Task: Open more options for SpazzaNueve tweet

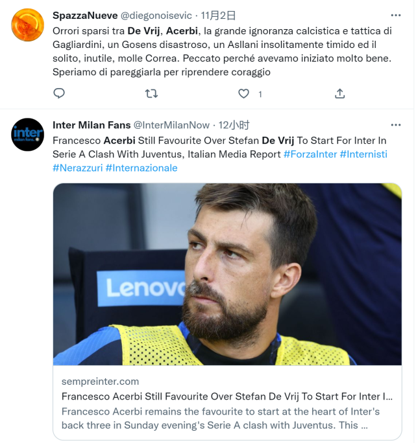Action: coord(396,16)
